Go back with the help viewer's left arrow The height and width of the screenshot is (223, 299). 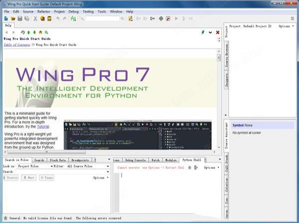[x=6, y=32]
